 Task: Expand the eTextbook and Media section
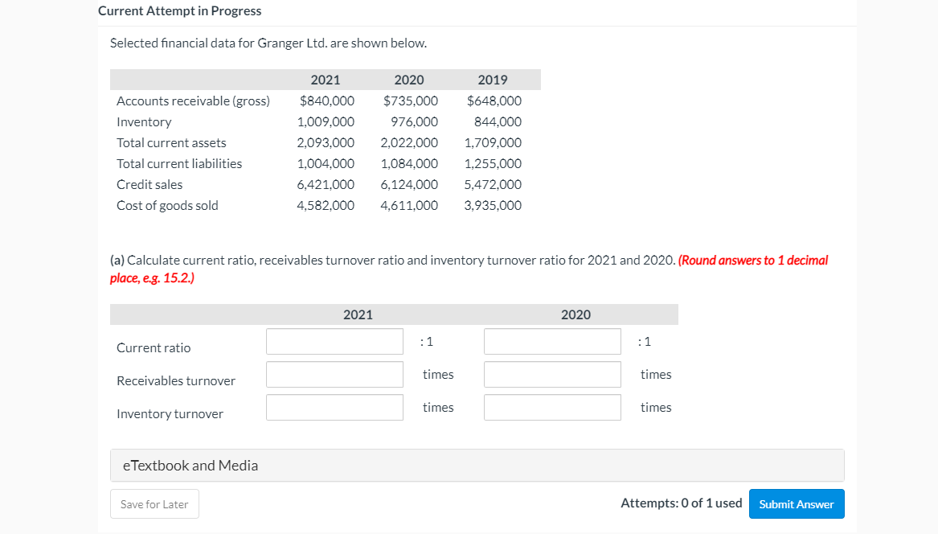click(477, 465)
